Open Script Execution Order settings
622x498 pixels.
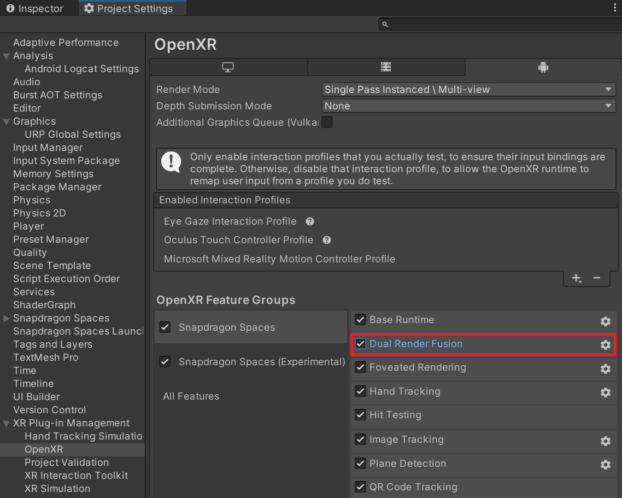(x=66, y=278)
